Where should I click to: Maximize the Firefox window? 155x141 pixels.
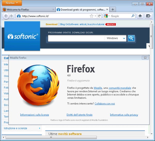pyautogui.click(x=142, y=4)
